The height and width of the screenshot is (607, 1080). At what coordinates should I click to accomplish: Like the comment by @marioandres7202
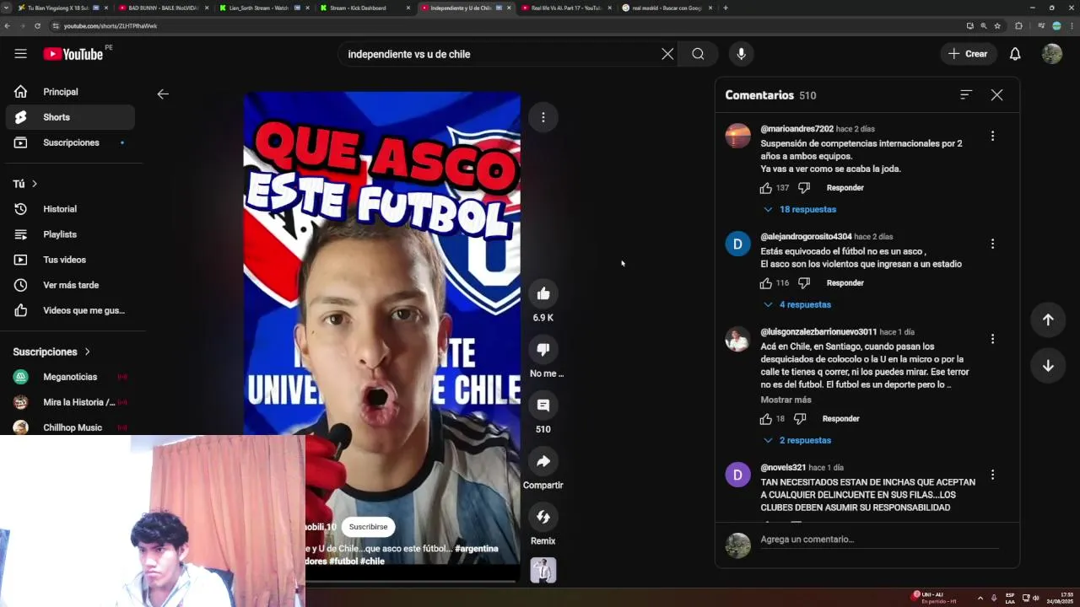click(x=766, y=188)
